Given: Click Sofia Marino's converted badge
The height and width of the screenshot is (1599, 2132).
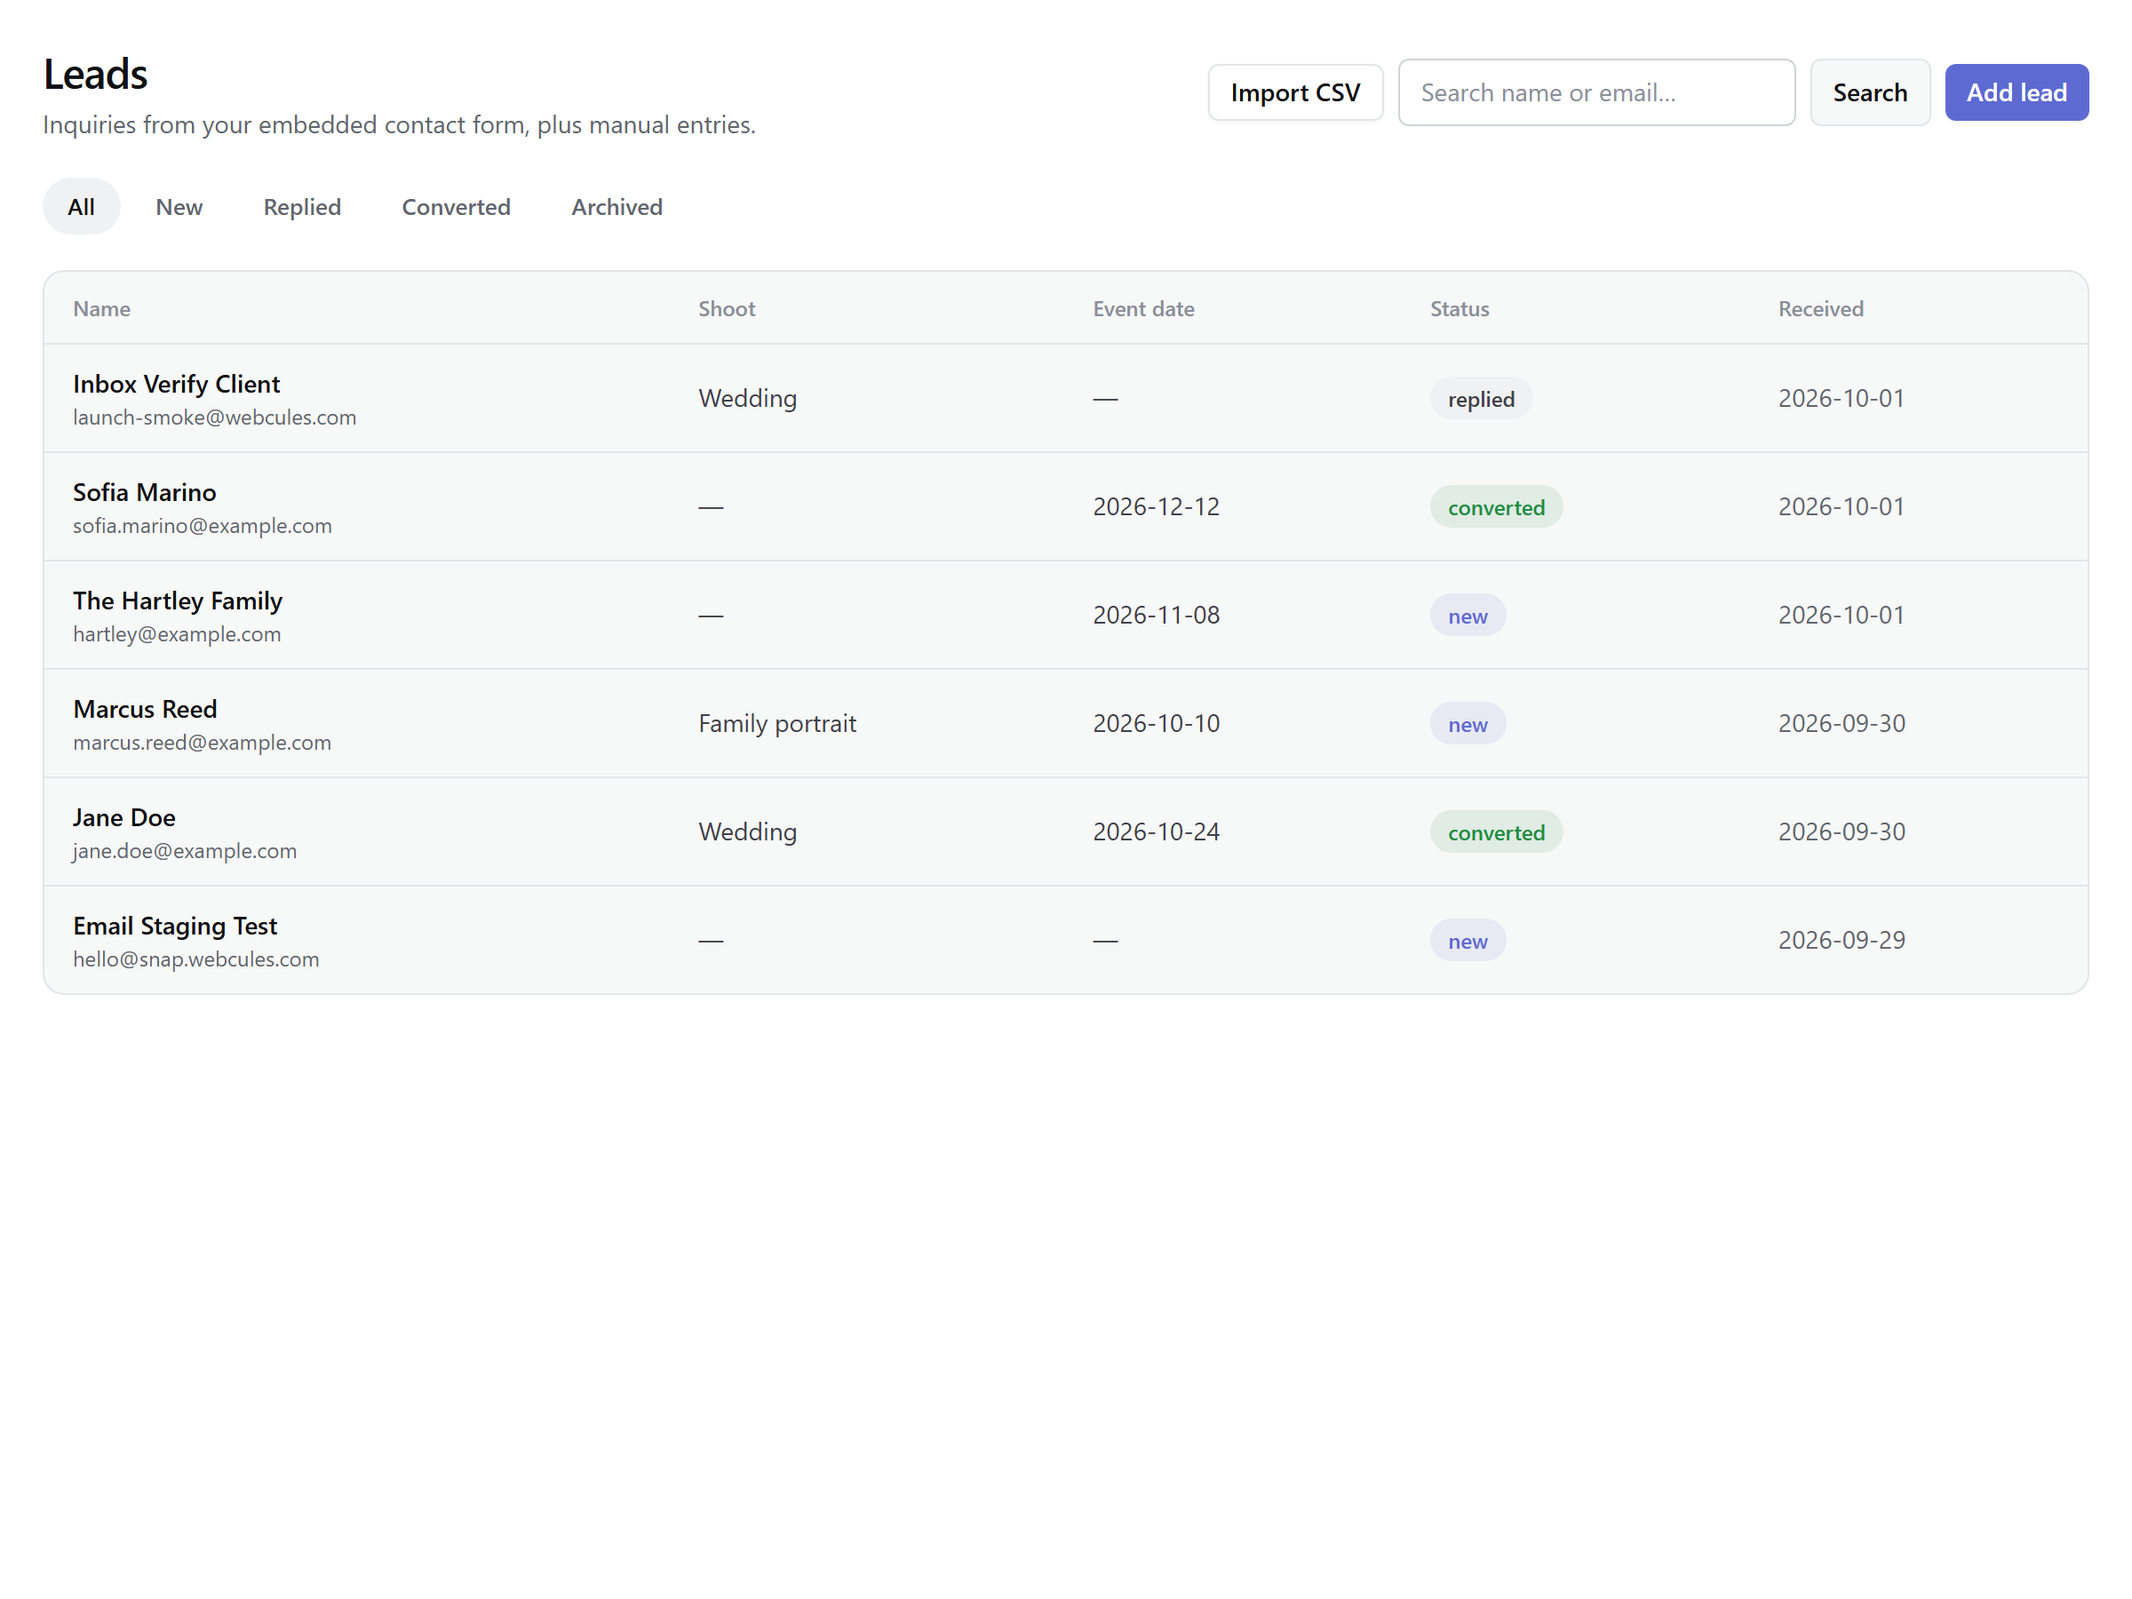Looking at the screenshot, I should [x=1496, y=507].
